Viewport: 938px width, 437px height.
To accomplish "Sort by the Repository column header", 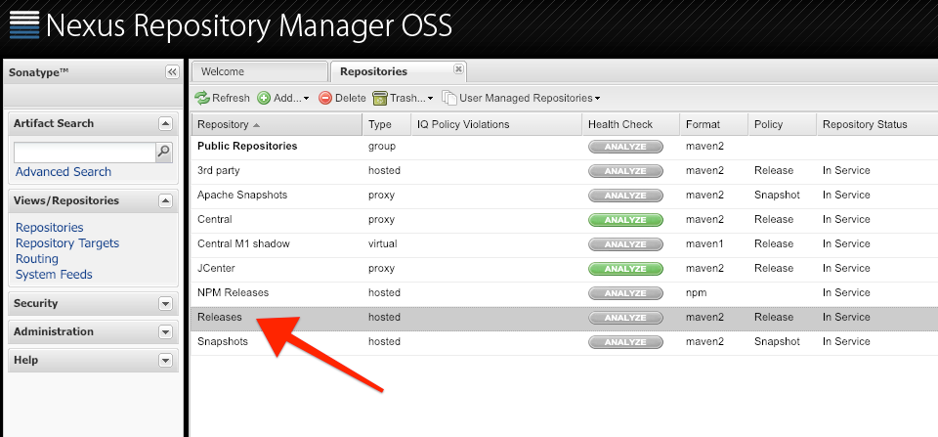I will click(x=277, y=124).
